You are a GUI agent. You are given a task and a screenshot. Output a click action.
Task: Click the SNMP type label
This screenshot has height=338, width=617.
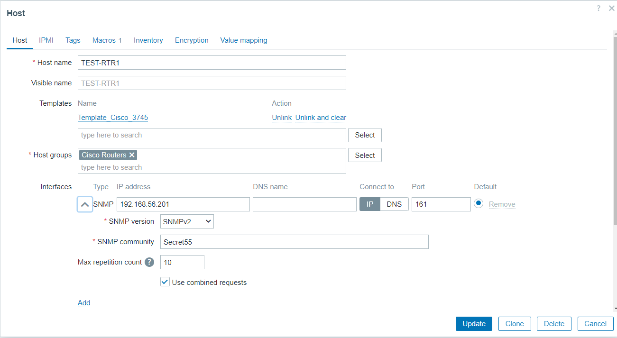click(x=103, y=204)
